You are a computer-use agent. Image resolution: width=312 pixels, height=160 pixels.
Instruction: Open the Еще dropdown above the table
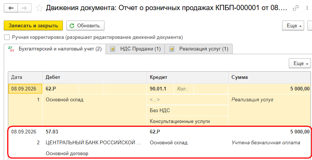300,64
